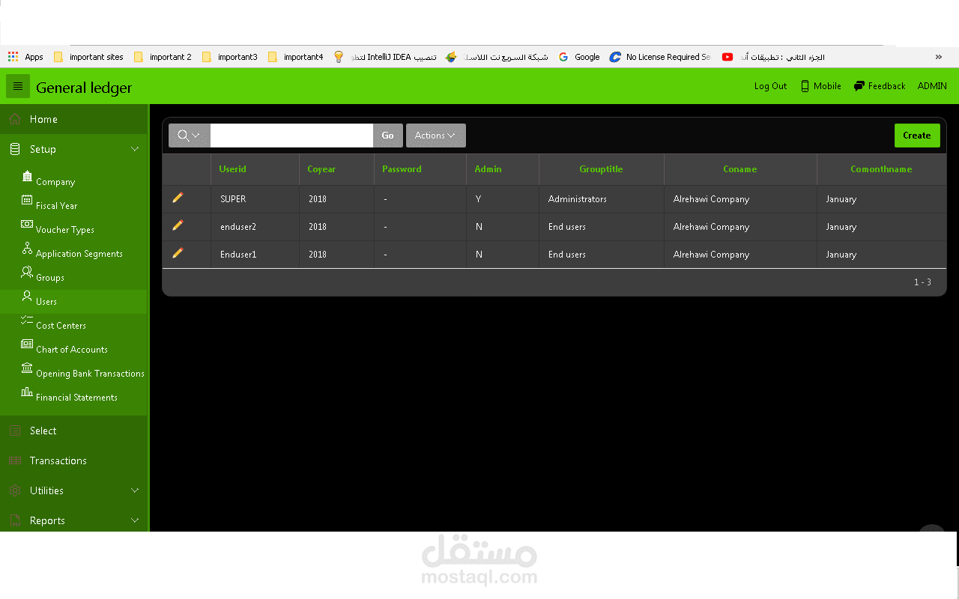Open the important sites bookmark folder
The image size is (959, 599).
coord(88,57)
